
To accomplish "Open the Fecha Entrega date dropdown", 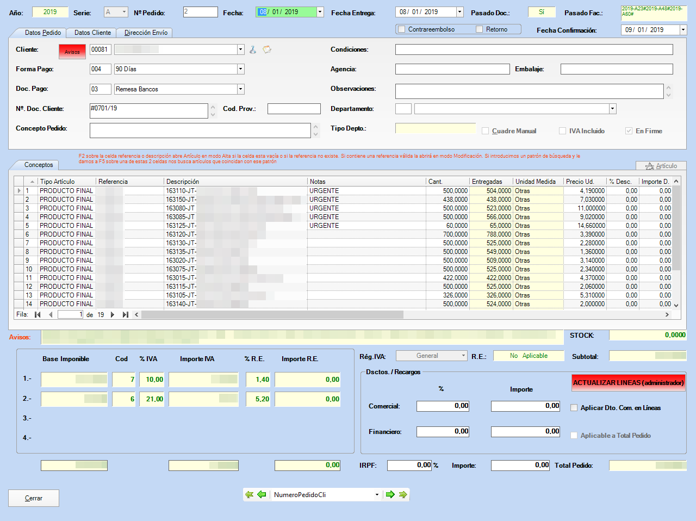I will (460, 12).
